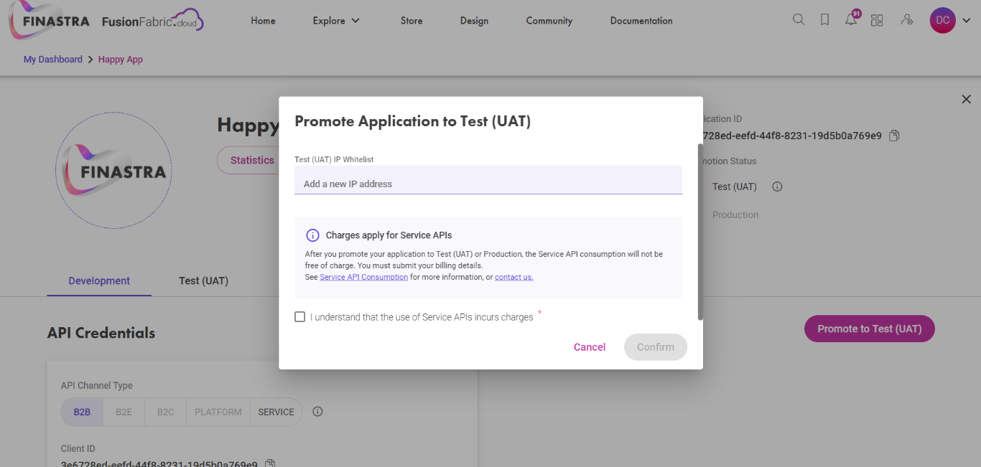
Task: Click the Test (UAT) promotion status label
Action: pos(735,187)
